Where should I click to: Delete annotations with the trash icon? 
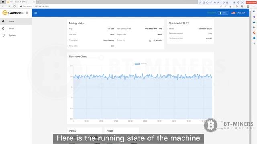click(x=227, y=2)
